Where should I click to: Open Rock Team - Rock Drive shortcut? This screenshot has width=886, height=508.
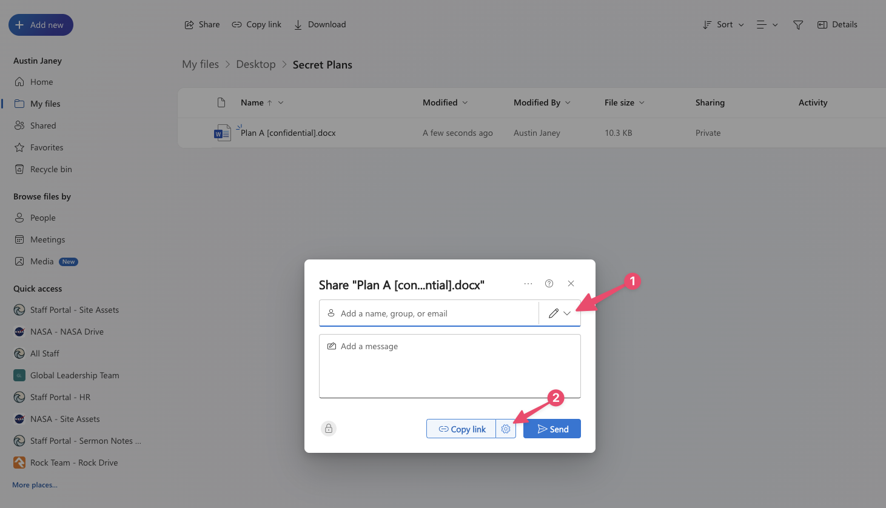tap(74, 463)
